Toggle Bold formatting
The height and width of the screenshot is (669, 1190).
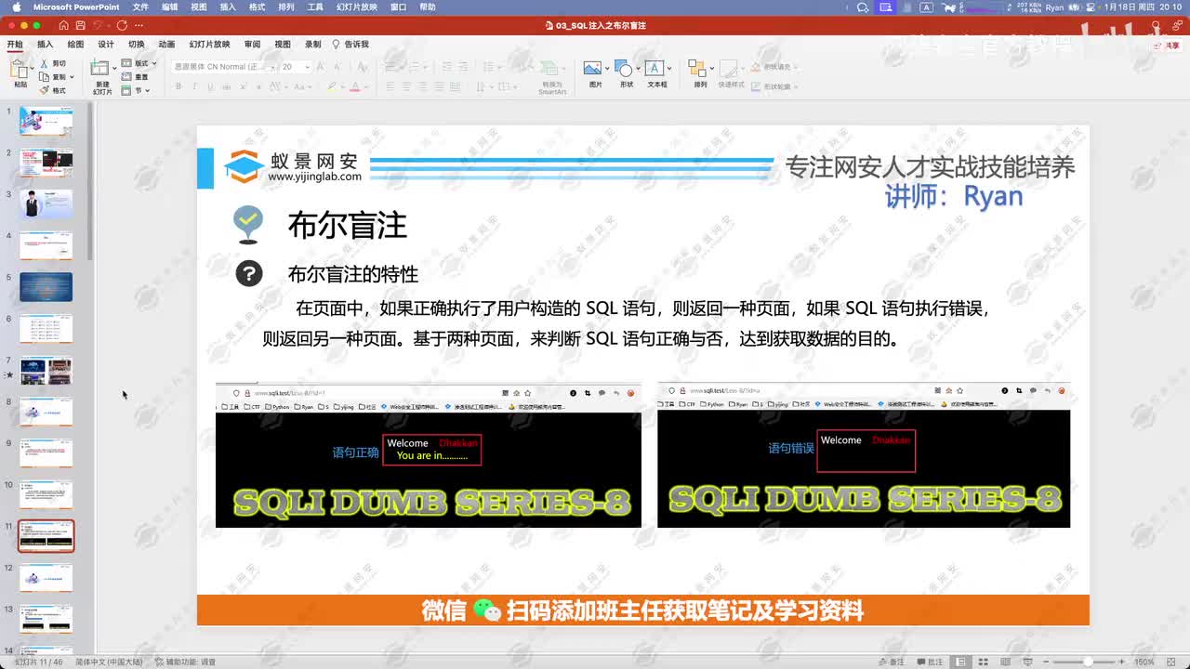coord(179,86)
